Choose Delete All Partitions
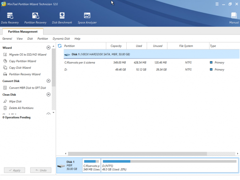The width and height of the screenshot is (240, 180). 21,108
